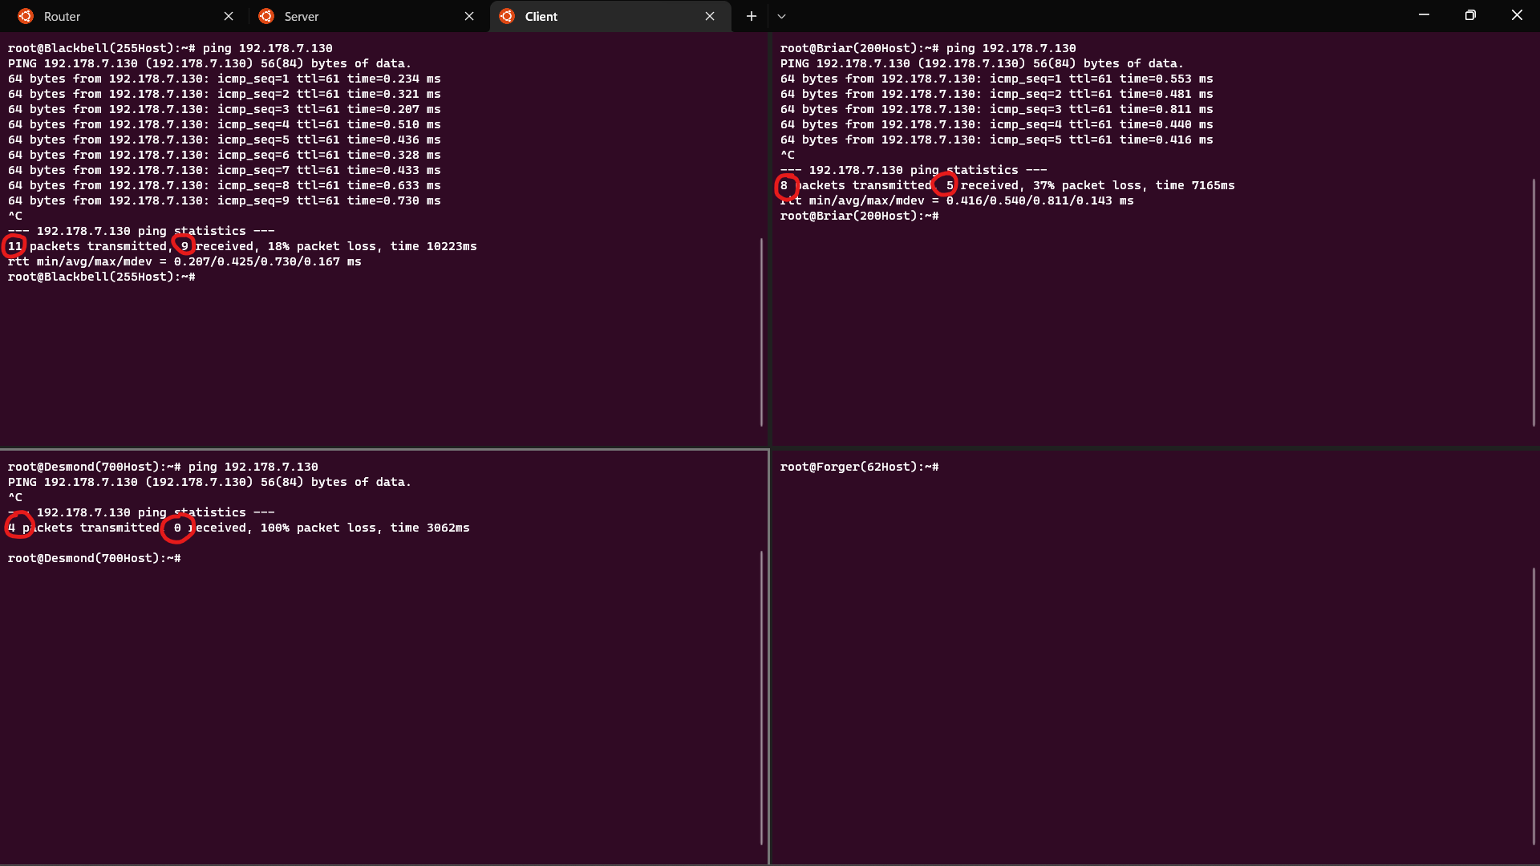Close the Server tab
Screen dimensions: 1540x866
pos(469,16)
